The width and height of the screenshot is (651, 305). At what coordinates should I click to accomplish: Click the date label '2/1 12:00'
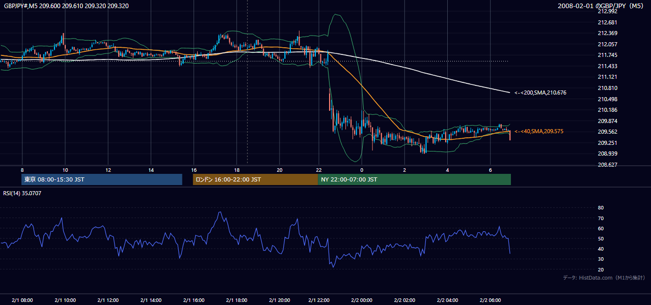(108, 300)
